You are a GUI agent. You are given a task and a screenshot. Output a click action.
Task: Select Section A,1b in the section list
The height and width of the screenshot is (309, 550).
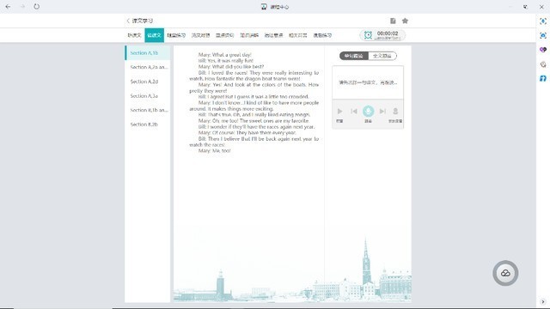148,53
